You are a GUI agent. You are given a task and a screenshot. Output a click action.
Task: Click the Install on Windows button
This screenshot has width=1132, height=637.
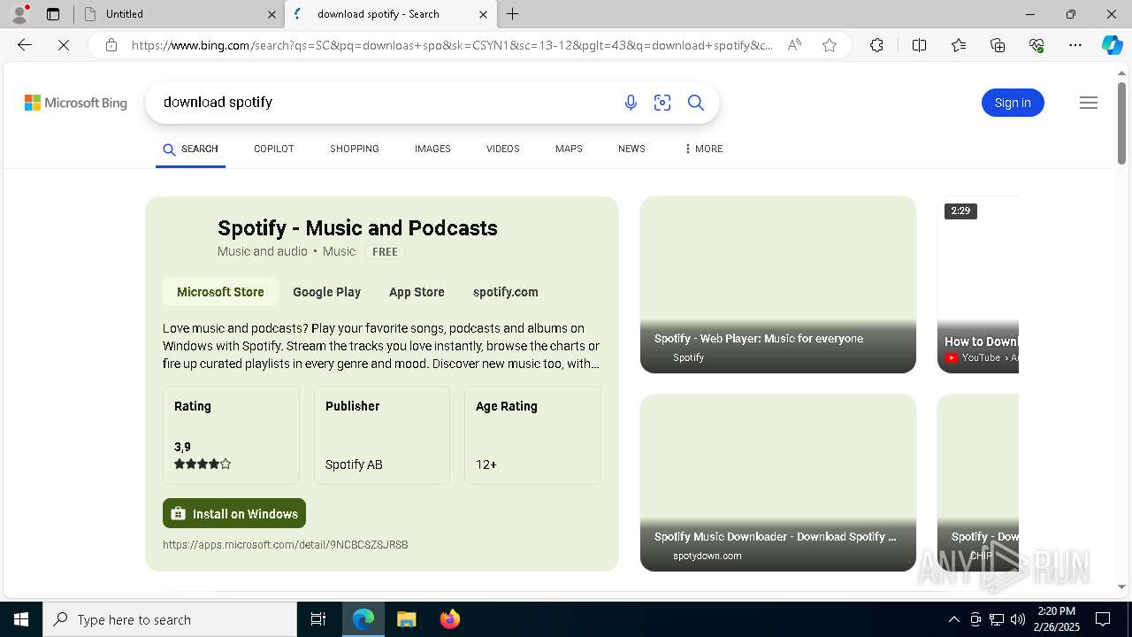tap(234, 513)
